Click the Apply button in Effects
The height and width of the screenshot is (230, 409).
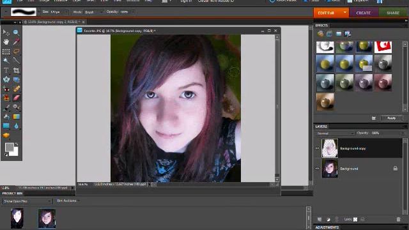coord(391,118)
